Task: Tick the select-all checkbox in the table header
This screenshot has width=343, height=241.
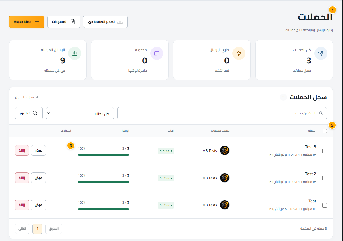Action: [325, 131]
